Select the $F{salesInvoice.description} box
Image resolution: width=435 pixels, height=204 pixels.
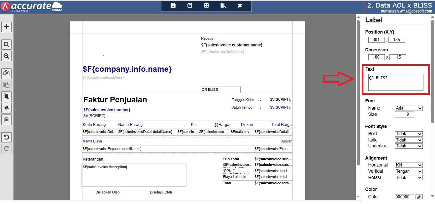coord(134,175)
